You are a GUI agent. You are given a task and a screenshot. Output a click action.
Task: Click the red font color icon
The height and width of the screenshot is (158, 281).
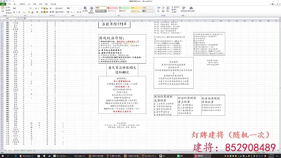coord(32,12)
